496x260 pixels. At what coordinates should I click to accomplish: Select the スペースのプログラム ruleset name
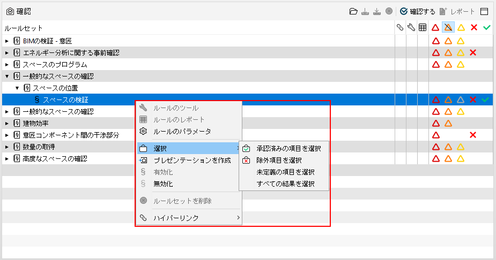pos(55,64)
